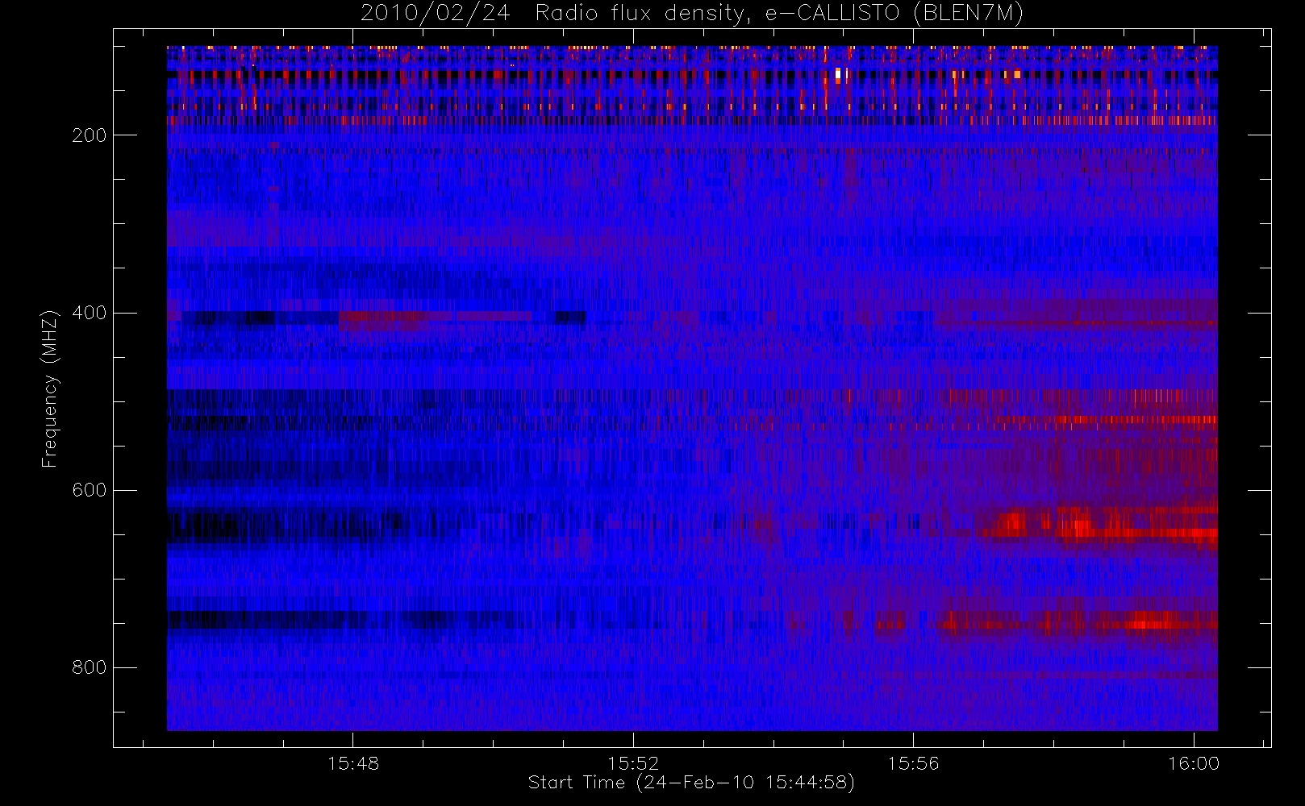Image resolution: width=1305 pixels, height=806 pixels.
Task: Click the 600 frequency tick label
Action: click(90, 490)
